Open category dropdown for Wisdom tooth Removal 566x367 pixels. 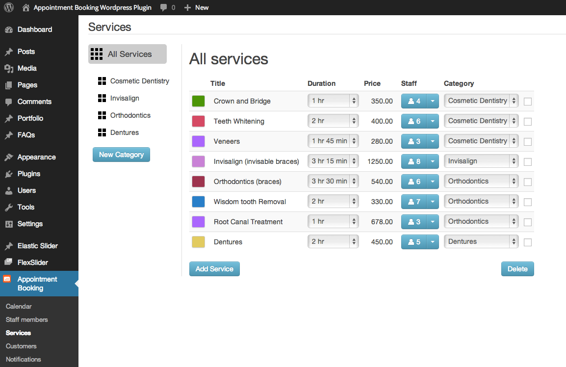[481, 201]
